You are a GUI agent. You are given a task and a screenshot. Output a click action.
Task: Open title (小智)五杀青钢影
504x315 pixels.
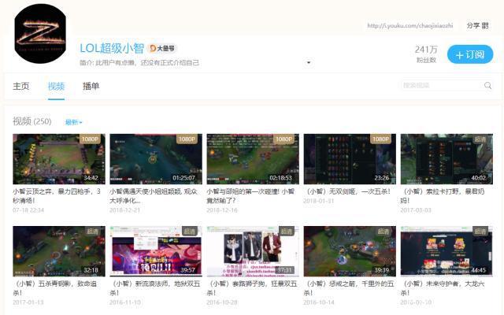pyautogui.click(x=54, y=288)
